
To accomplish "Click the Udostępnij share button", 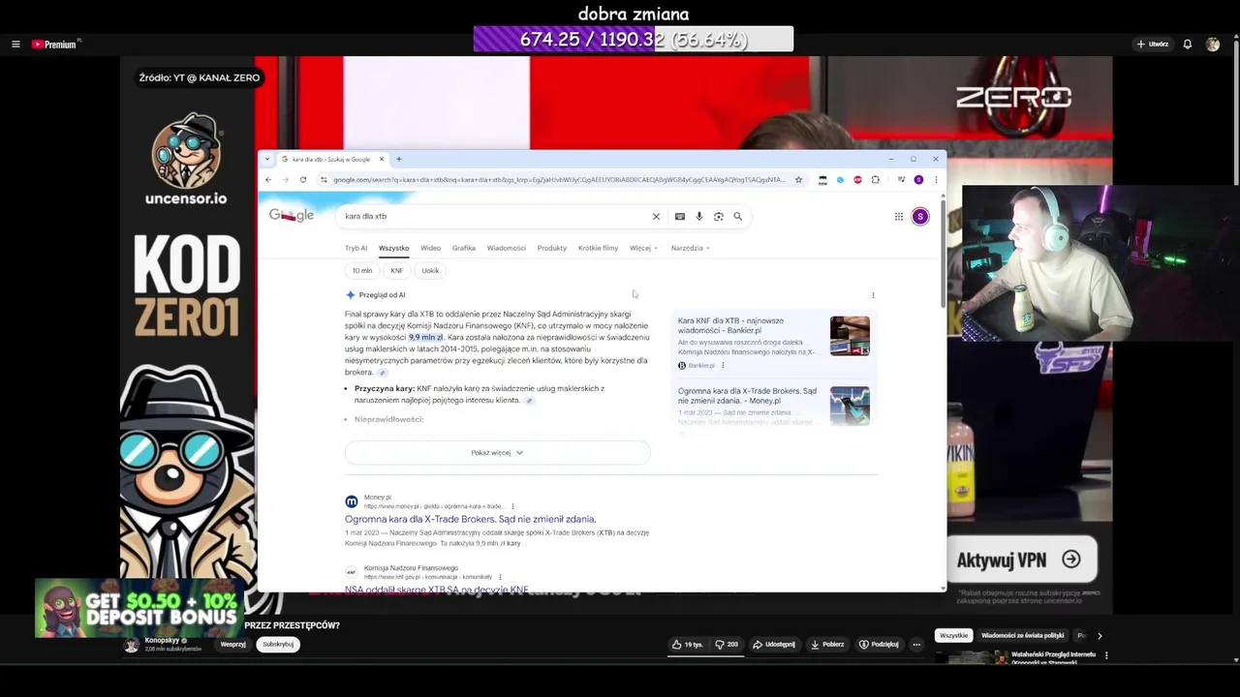I will [775, 645].
